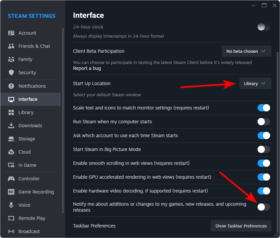The height and width of the screenshot is (238, 280).
Task: Enable the 24-hour clock toggle
Action: tap(264, 27)
